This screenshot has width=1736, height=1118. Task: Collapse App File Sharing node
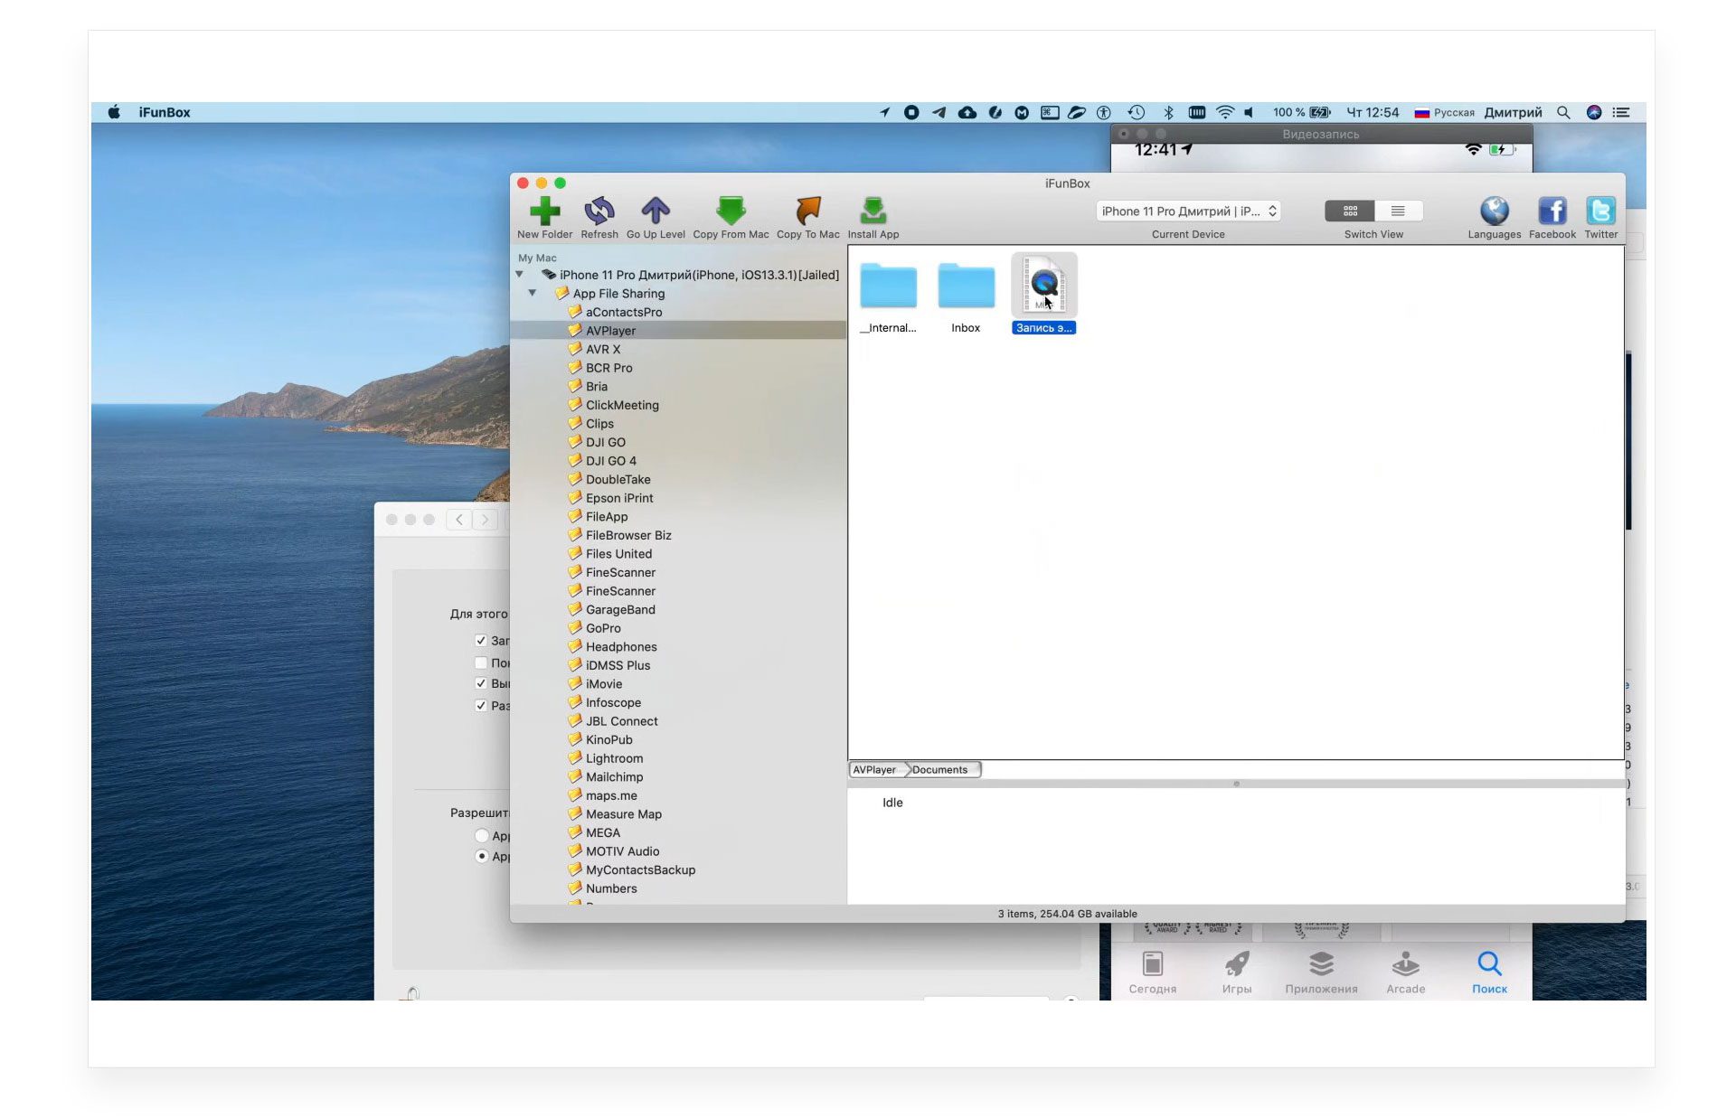point(533,294)
